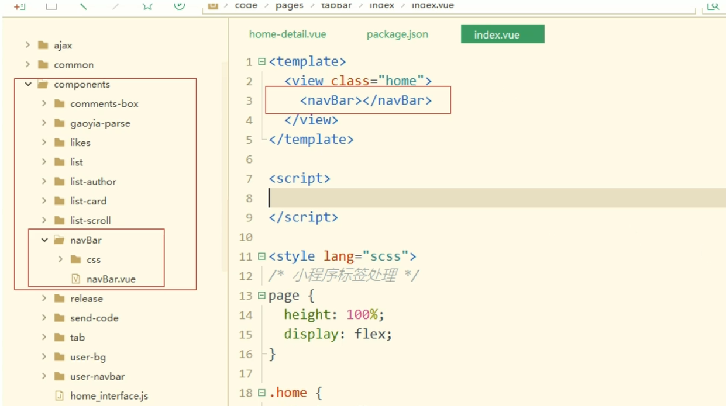Click the <navBar></navBar> code on line 3
Screen dimensions: 726x406
(366, 100)
